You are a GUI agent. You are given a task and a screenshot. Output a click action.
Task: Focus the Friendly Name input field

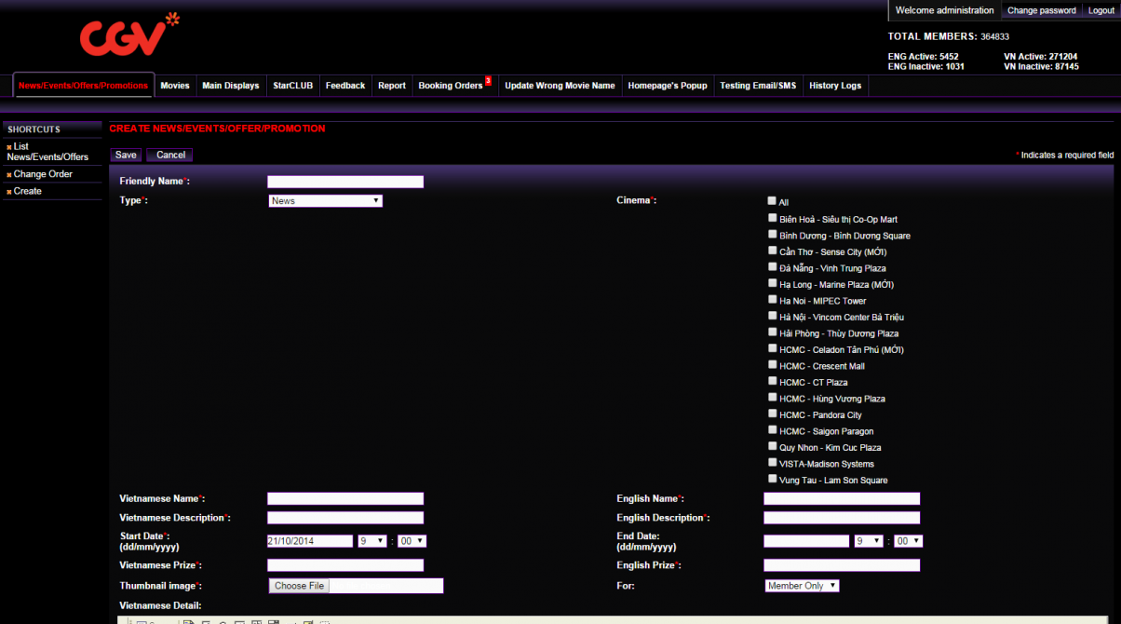[345, 182]
